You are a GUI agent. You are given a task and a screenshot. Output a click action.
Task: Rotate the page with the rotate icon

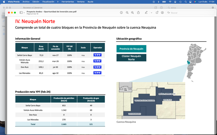[157, 13]
